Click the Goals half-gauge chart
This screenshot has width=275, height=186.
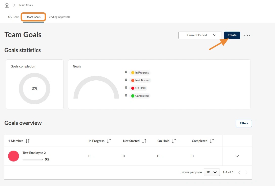pos(96,87)
